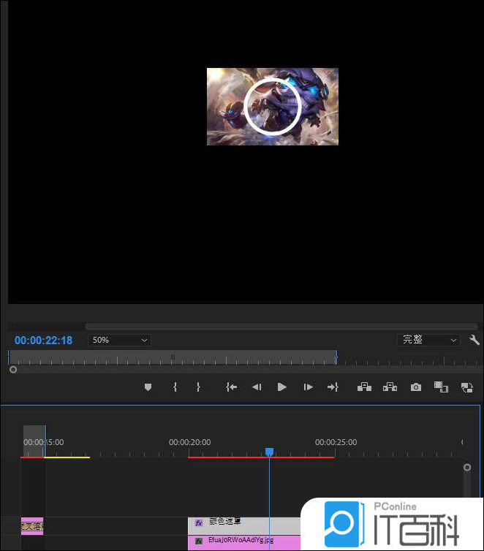Image resolution: width=484 pixels, height=551 pixels.
Task: Select the EfuaJoRWoAAdiYg.jpg clip
Action: point(244,542)
